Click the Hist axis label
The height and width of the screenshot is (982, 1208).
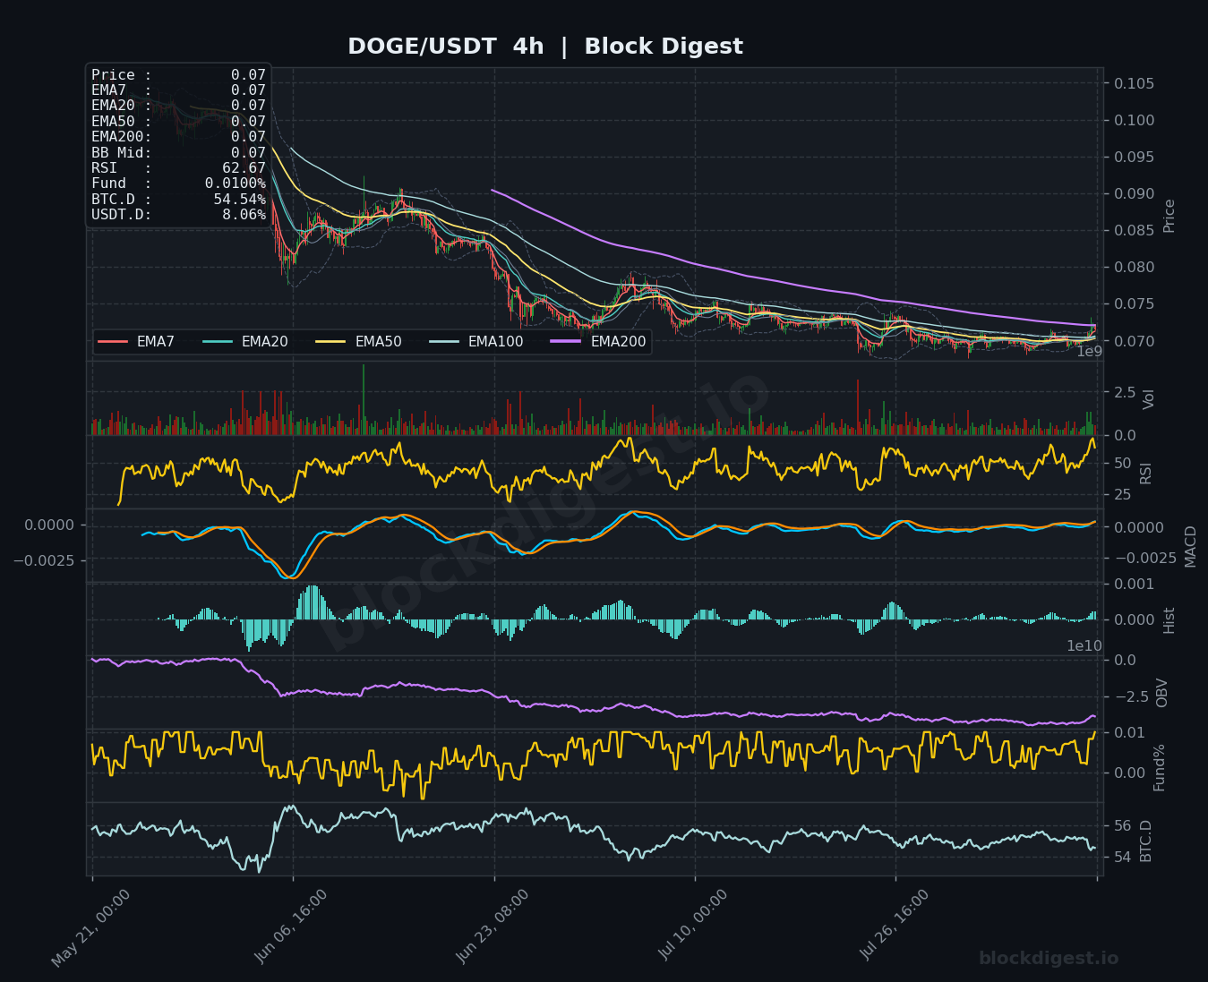point(1169,619)
